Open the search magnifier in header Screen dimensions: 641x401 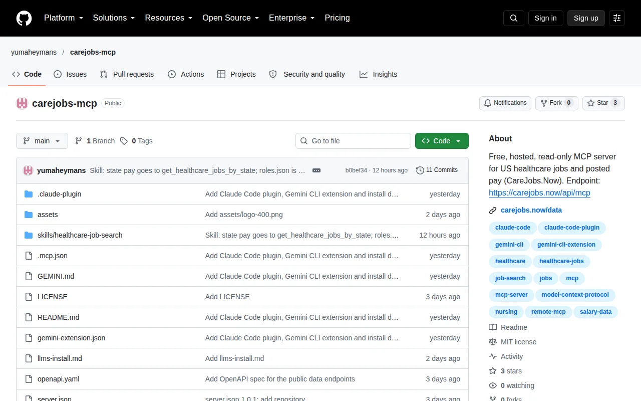pyautogui.click(x=514, y=18)
